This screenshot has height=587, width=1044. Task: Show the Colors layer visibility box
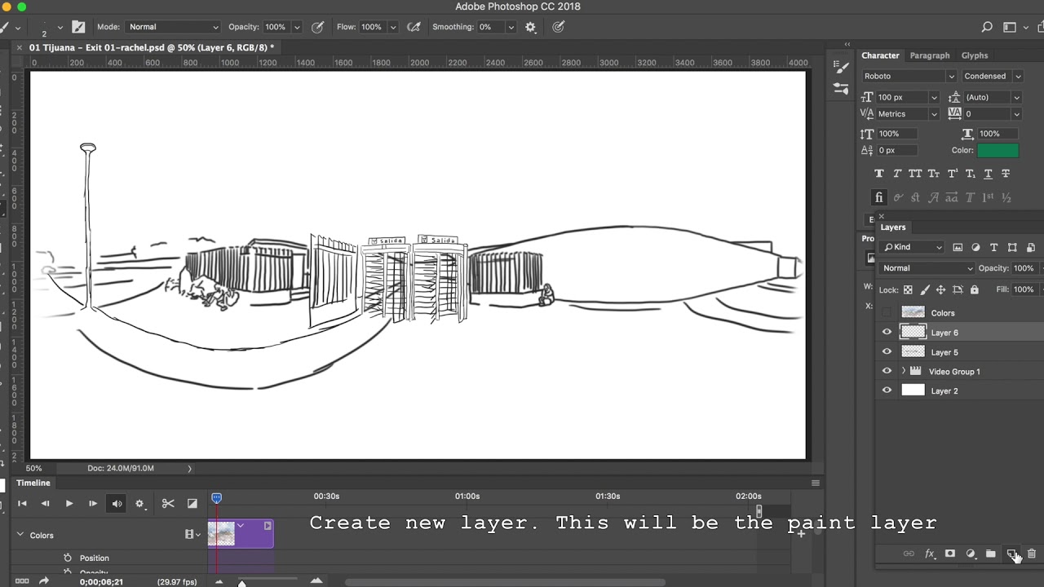click(887, 312)
